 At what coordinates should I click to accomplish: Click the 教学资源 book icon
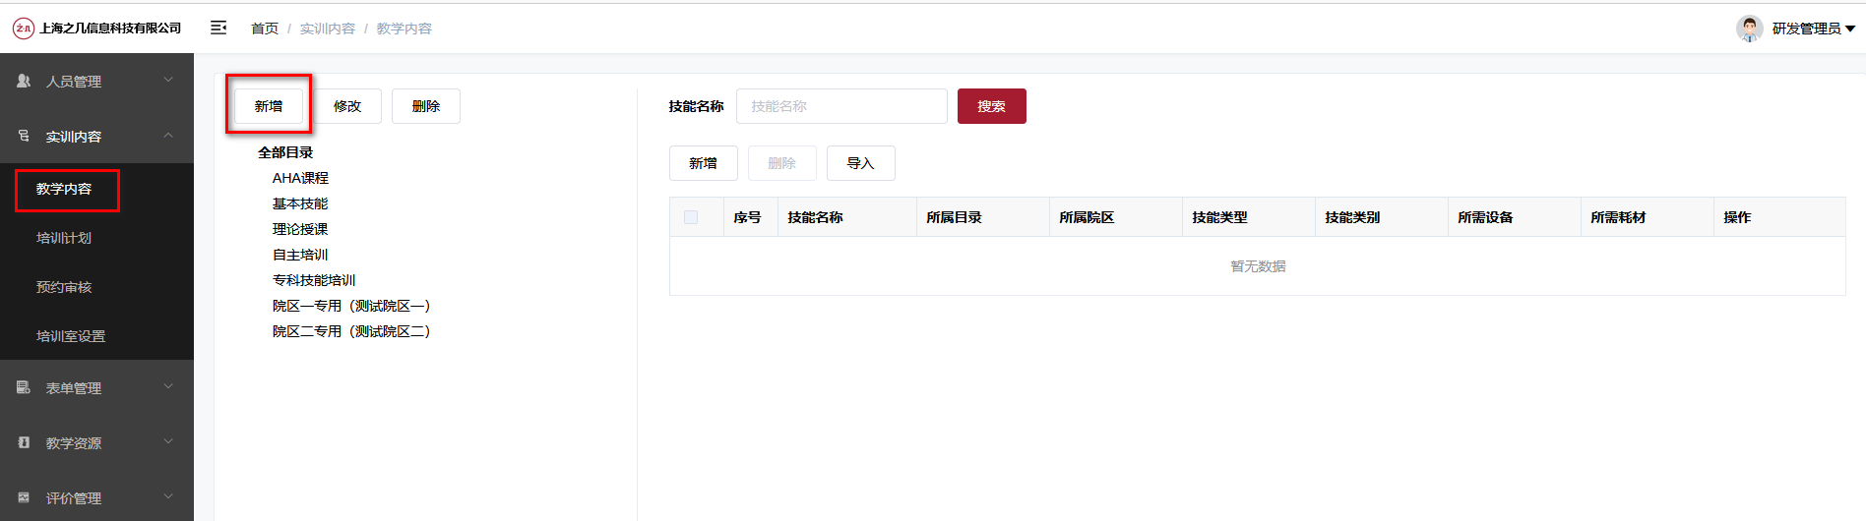(x=24, y=442)
